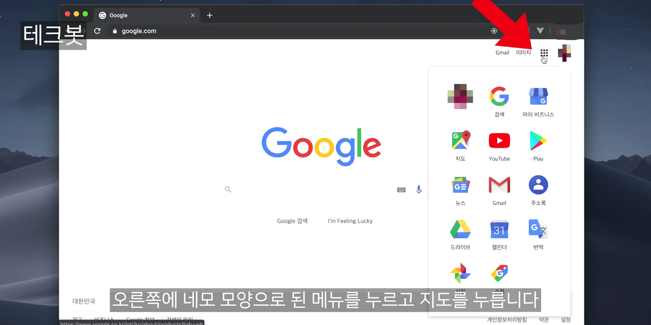Screen dimensions: 651x325
Task: Open Contacts app (주소록)
Action: (x=538, y=190)
